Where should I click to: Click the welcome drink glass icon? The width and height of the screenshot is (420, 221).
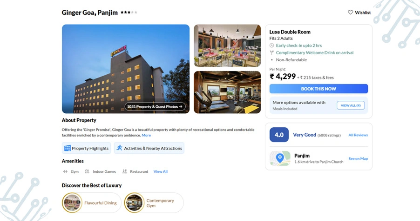(x=271, y=52)
